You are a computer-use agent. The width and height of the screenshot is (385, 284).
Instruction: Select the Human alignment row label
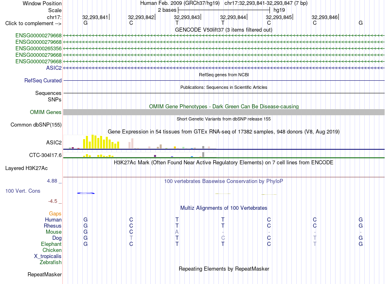click(53, 220)
